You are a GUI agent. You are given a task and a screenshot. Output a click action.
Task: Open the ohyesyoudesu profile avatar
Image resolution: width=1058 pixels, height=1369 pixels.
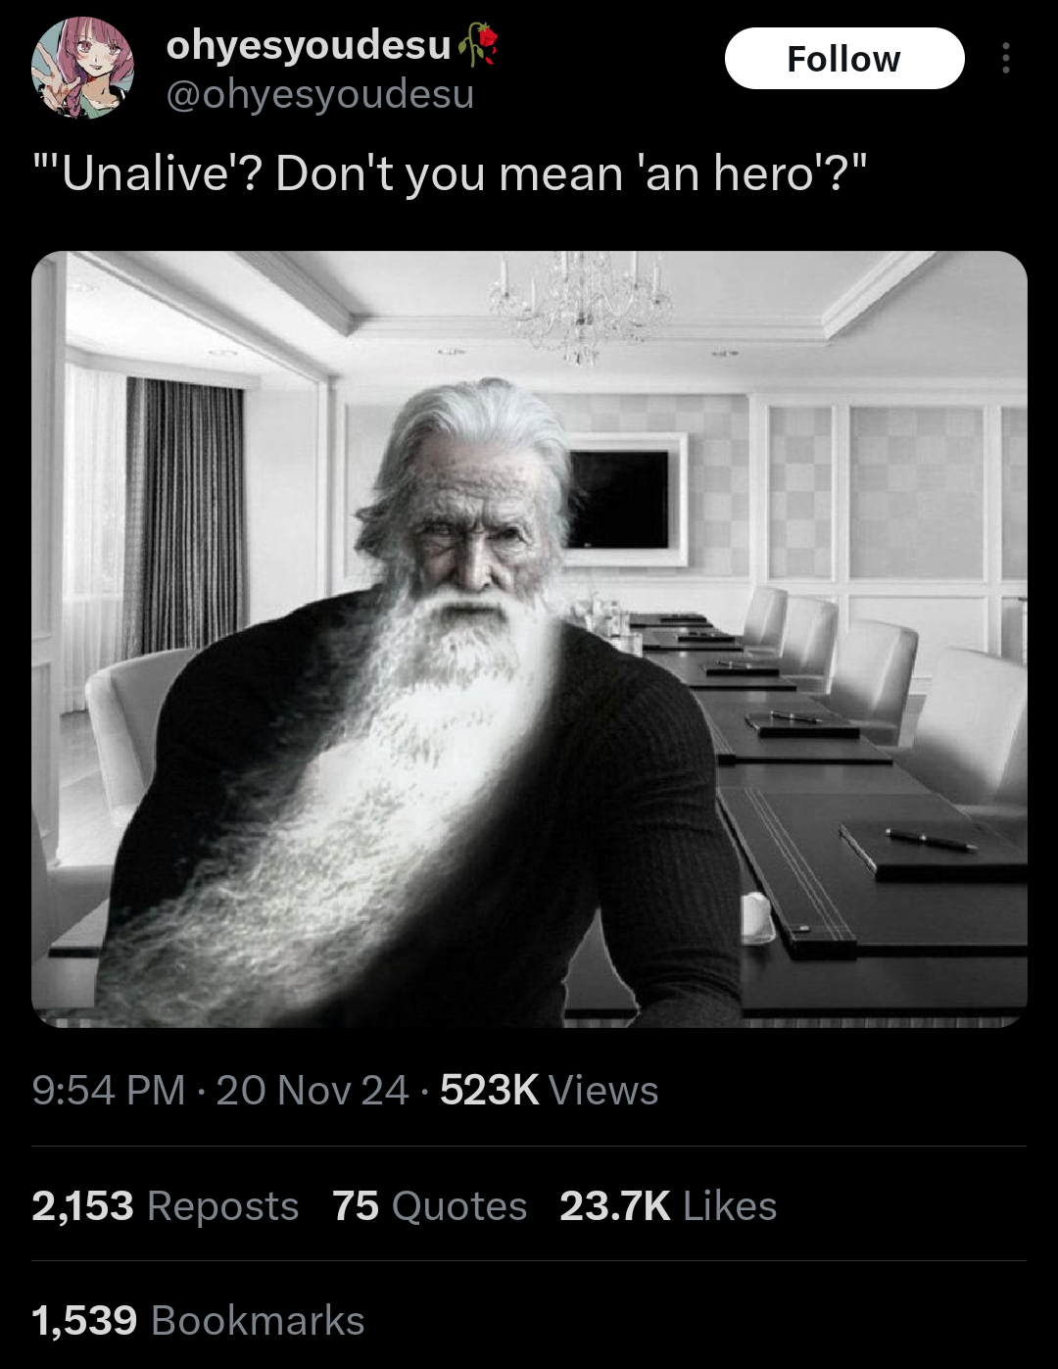pos(82,68)
